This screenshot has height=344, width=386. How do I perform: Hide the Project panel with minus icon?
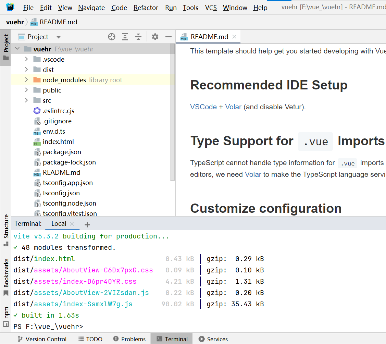pyautogui.click(x=169, y=37)
